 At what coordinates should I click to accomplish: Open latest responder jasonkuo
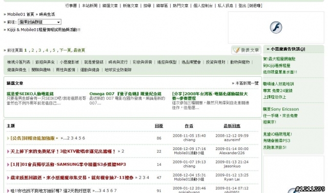click(232, 166)
